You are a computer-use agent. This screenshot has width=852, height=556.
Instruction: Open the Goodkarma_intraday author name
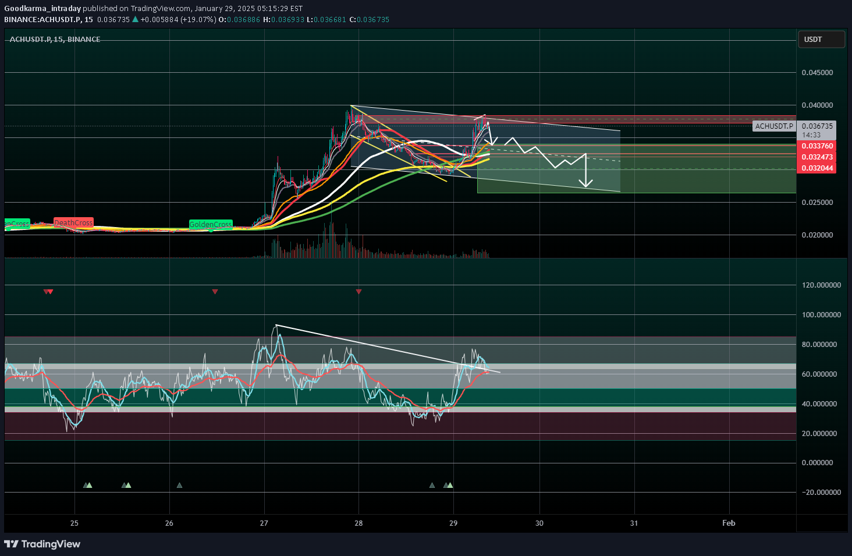click(42, 8)
